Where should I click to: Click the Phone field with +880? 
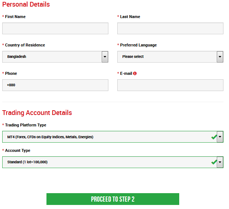pyautogui.click(x=55, y=85)
